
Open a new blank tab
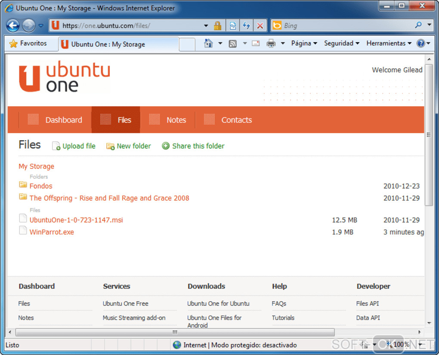[187, 44]
